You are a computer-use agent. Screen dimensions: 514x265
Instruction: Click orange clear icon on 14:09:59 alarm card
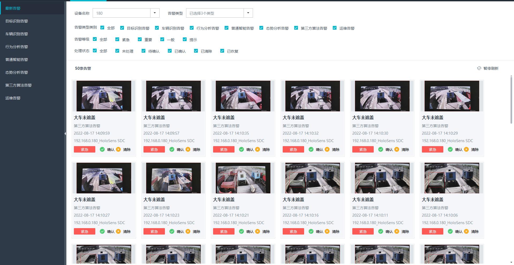[x=118, y=149]
